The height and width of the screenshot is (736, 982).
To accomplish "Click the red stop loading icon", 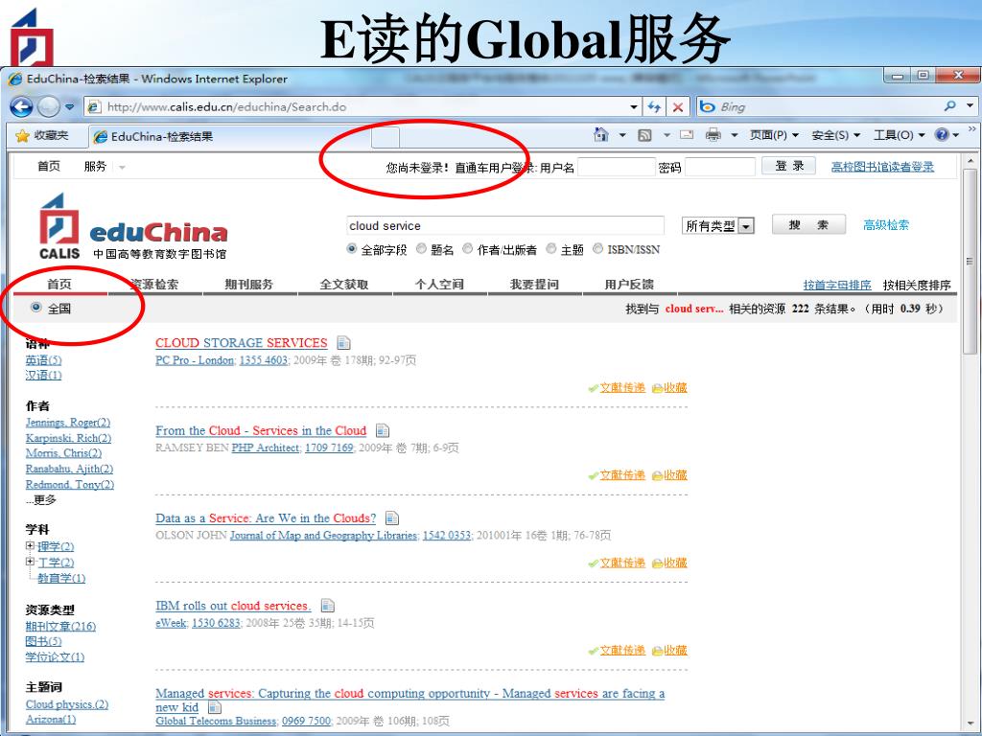I will coord(678,107).
